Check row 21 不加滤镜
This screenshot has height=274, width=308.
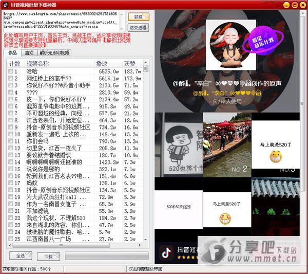pyautogui.click(x=11, y=211)
